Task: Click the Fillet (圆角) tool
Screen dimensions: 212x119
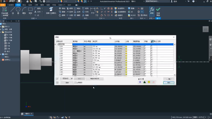Action: click(x=38, y=8)
